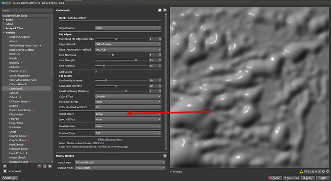Select the Black Crayon Graffiti filter
Image resolution: width=331 pixels, height=181 pixels.
click(x=21, y=50)
